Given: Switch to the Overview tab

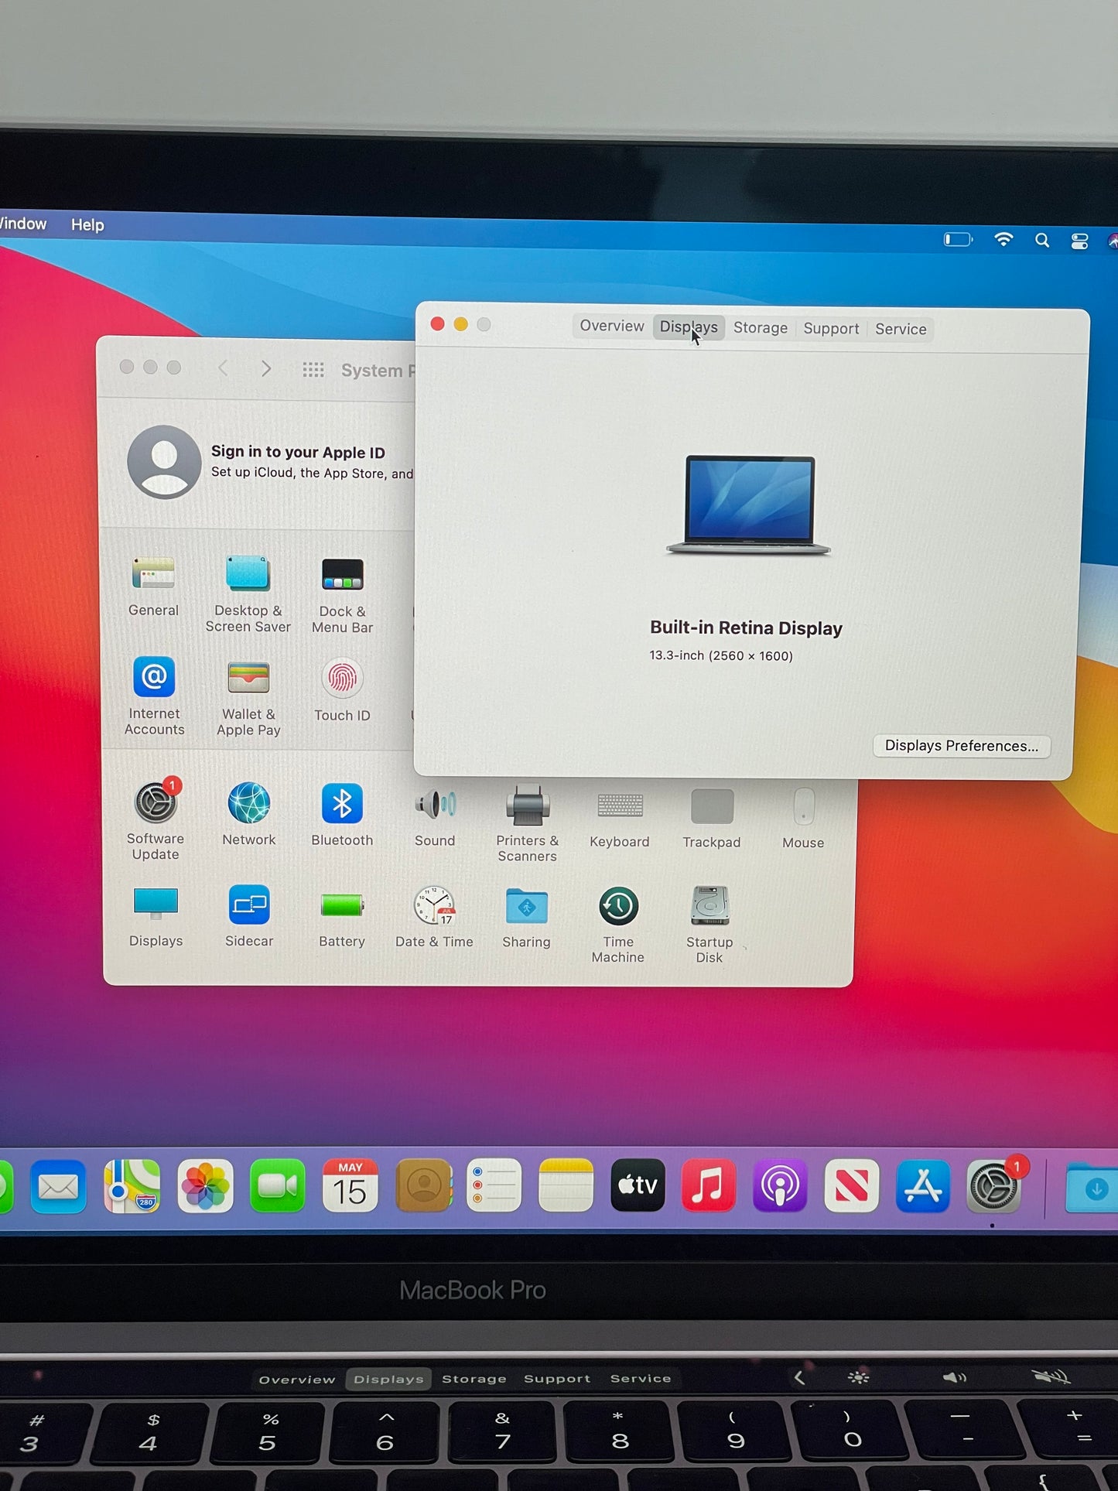Looking at the screenshot, I should 611,327.
